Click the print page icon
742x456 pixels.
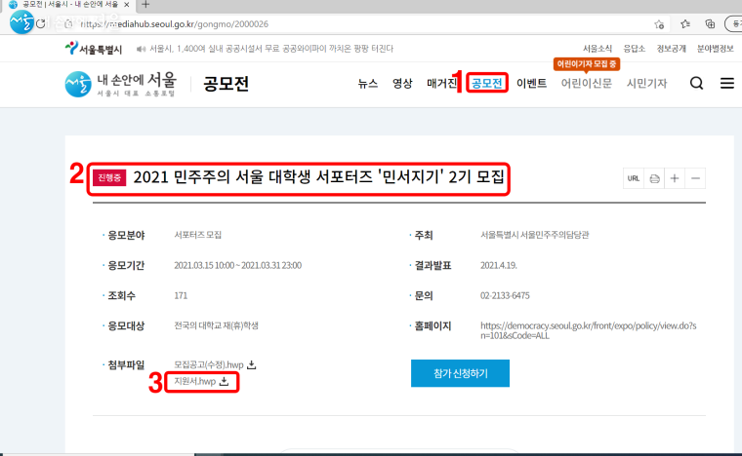[x=655, y=178]
